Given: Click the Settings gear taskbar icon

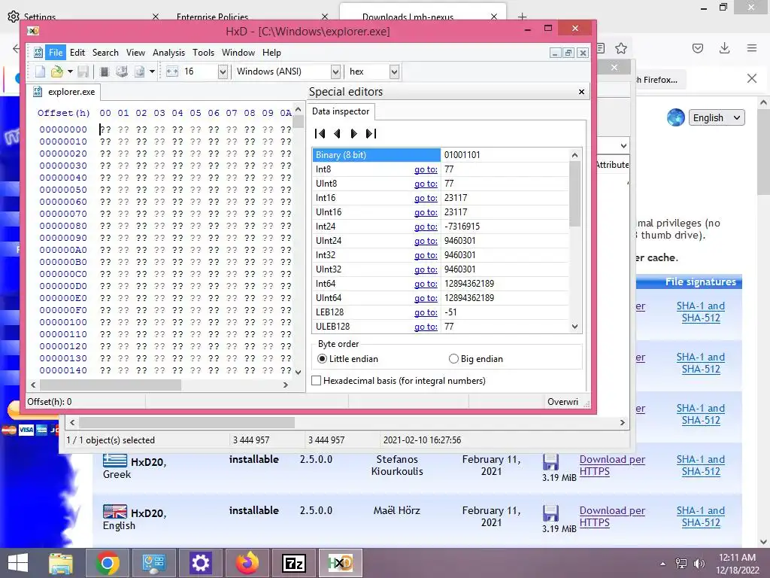Looking at the screenshot, I should point(200,563).
